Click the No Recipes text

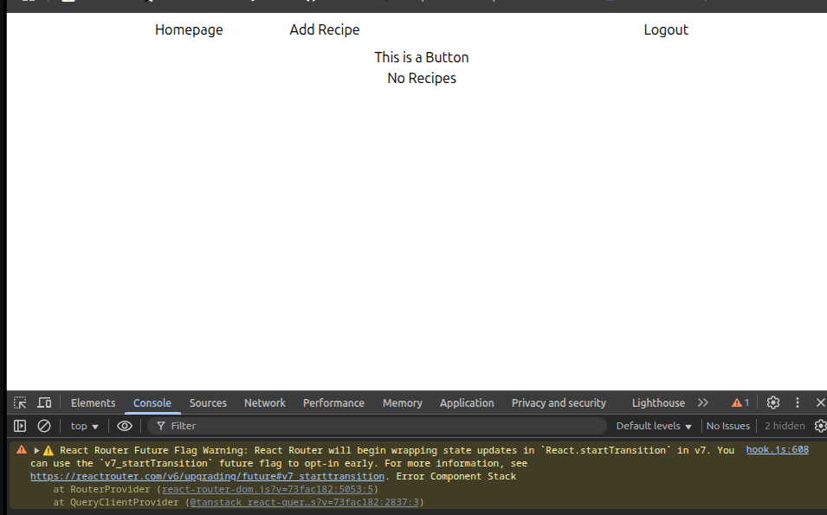422,79
